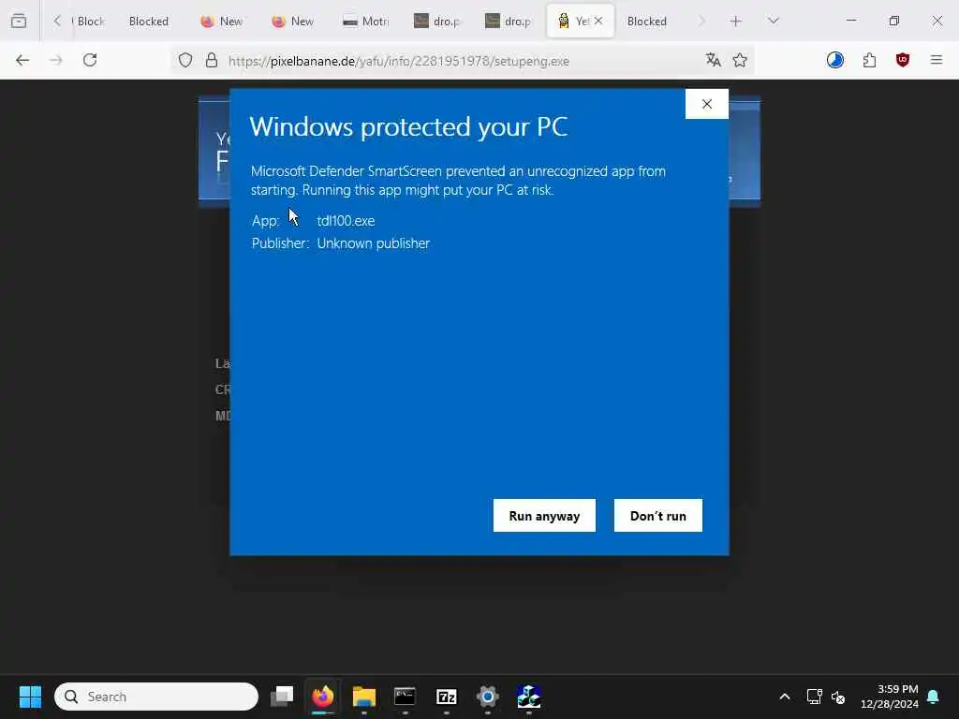Open the notifications bell icon
959x719 pixels.
(933, 697)
